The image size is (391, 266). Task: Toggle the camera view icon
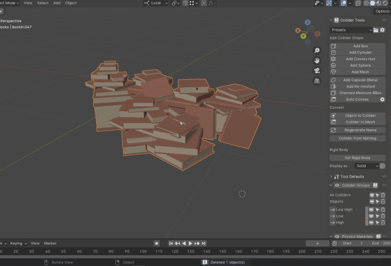pos(317,71)
